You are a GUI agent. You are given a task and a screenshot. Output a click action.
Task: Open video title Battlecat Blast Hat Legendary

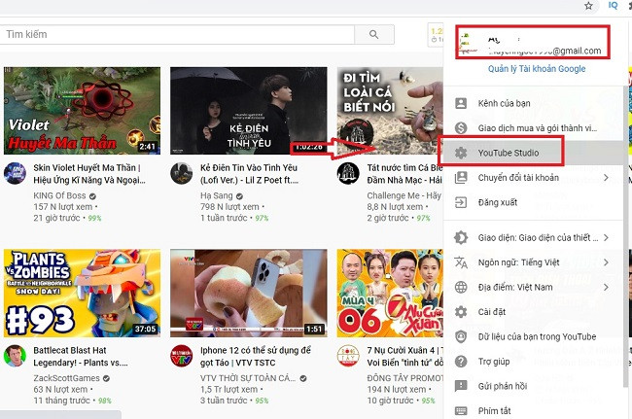click(81, 356)
